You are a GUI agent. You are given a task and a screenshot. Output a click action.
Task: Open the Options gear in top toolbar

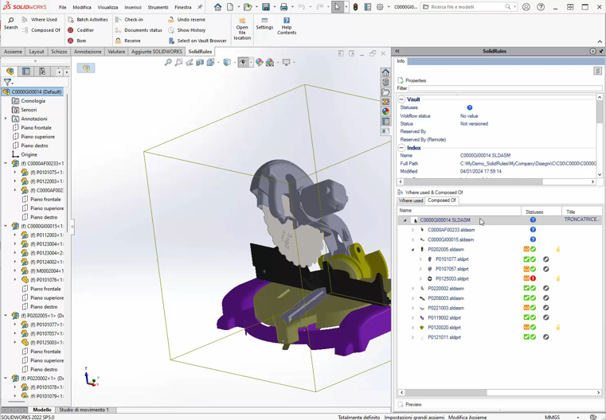coord(380,7)
